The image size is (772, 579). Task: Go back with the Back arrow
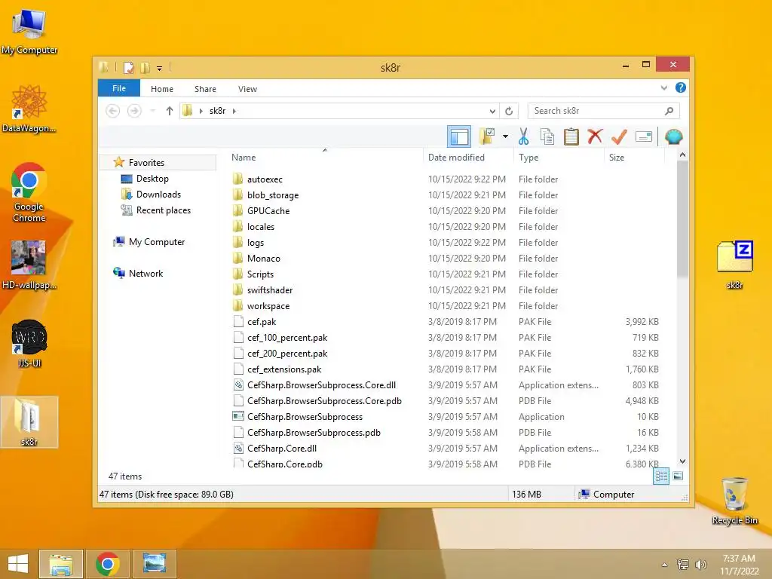[x=113, y=111]
